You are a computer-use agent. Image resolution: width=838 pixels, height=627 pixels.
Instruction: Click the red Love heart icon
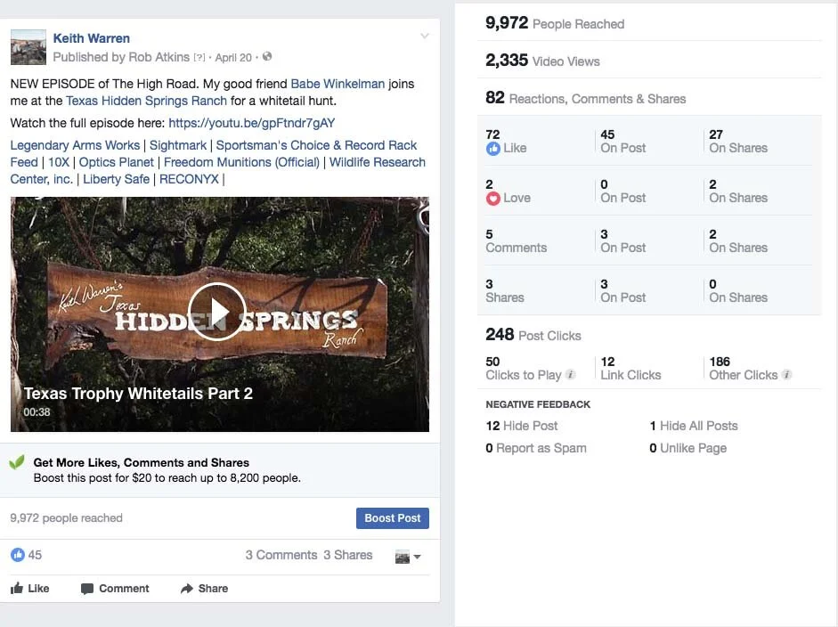[492, 199]
